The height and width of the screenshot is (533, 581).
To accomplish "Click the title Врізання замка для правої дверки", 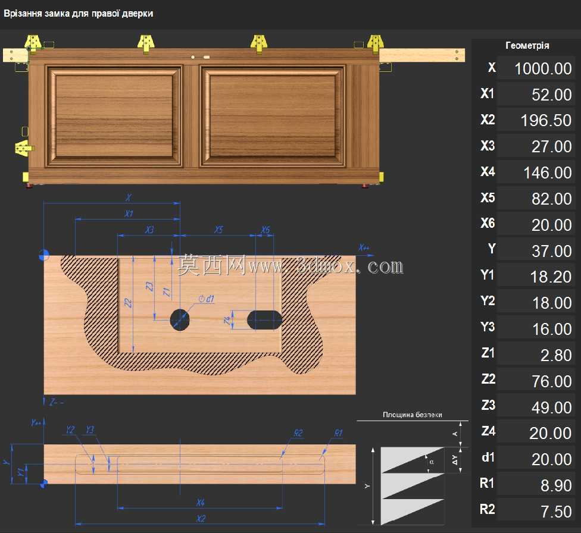I will [78, 14].
